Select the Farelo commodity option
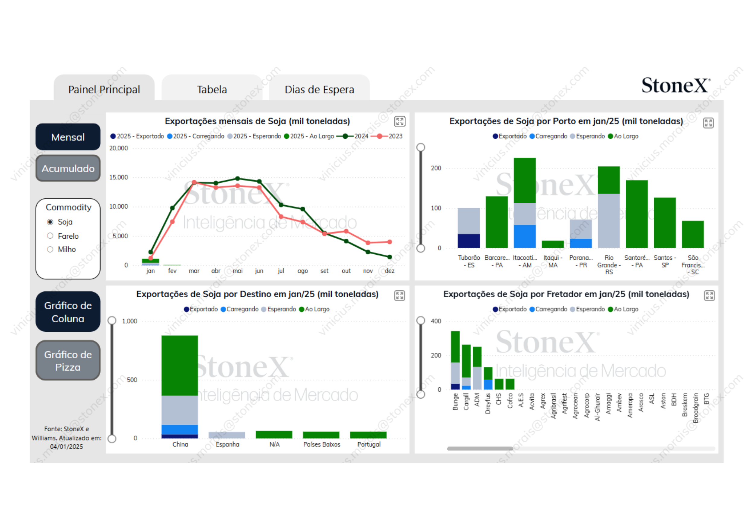Viewport: 748px width, 528px height. coord(50,236)
